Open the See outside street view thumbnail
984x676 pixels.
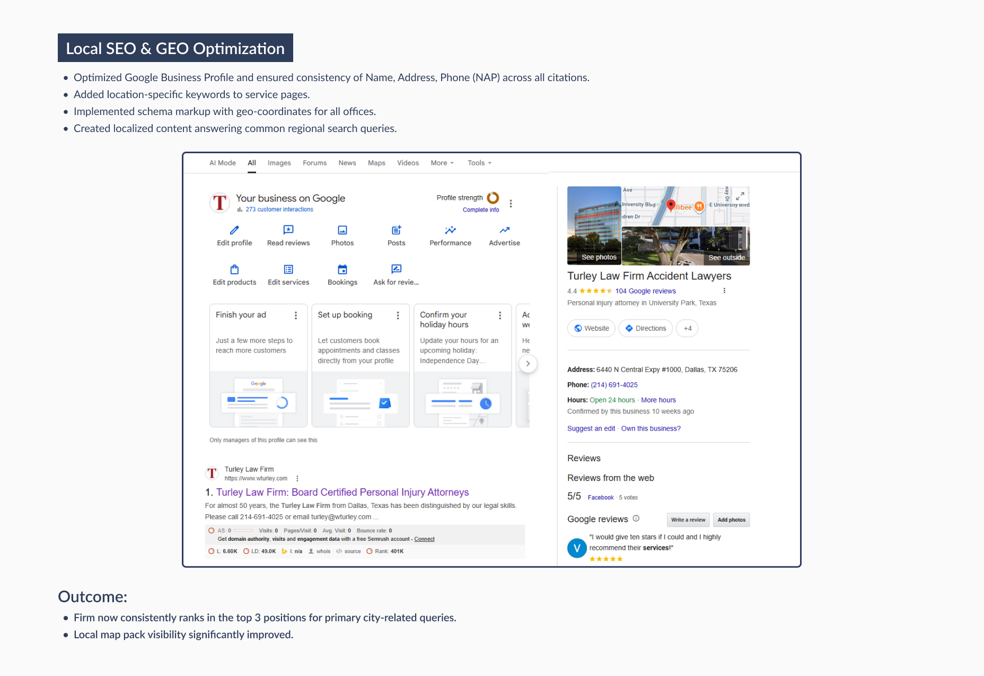686,245
